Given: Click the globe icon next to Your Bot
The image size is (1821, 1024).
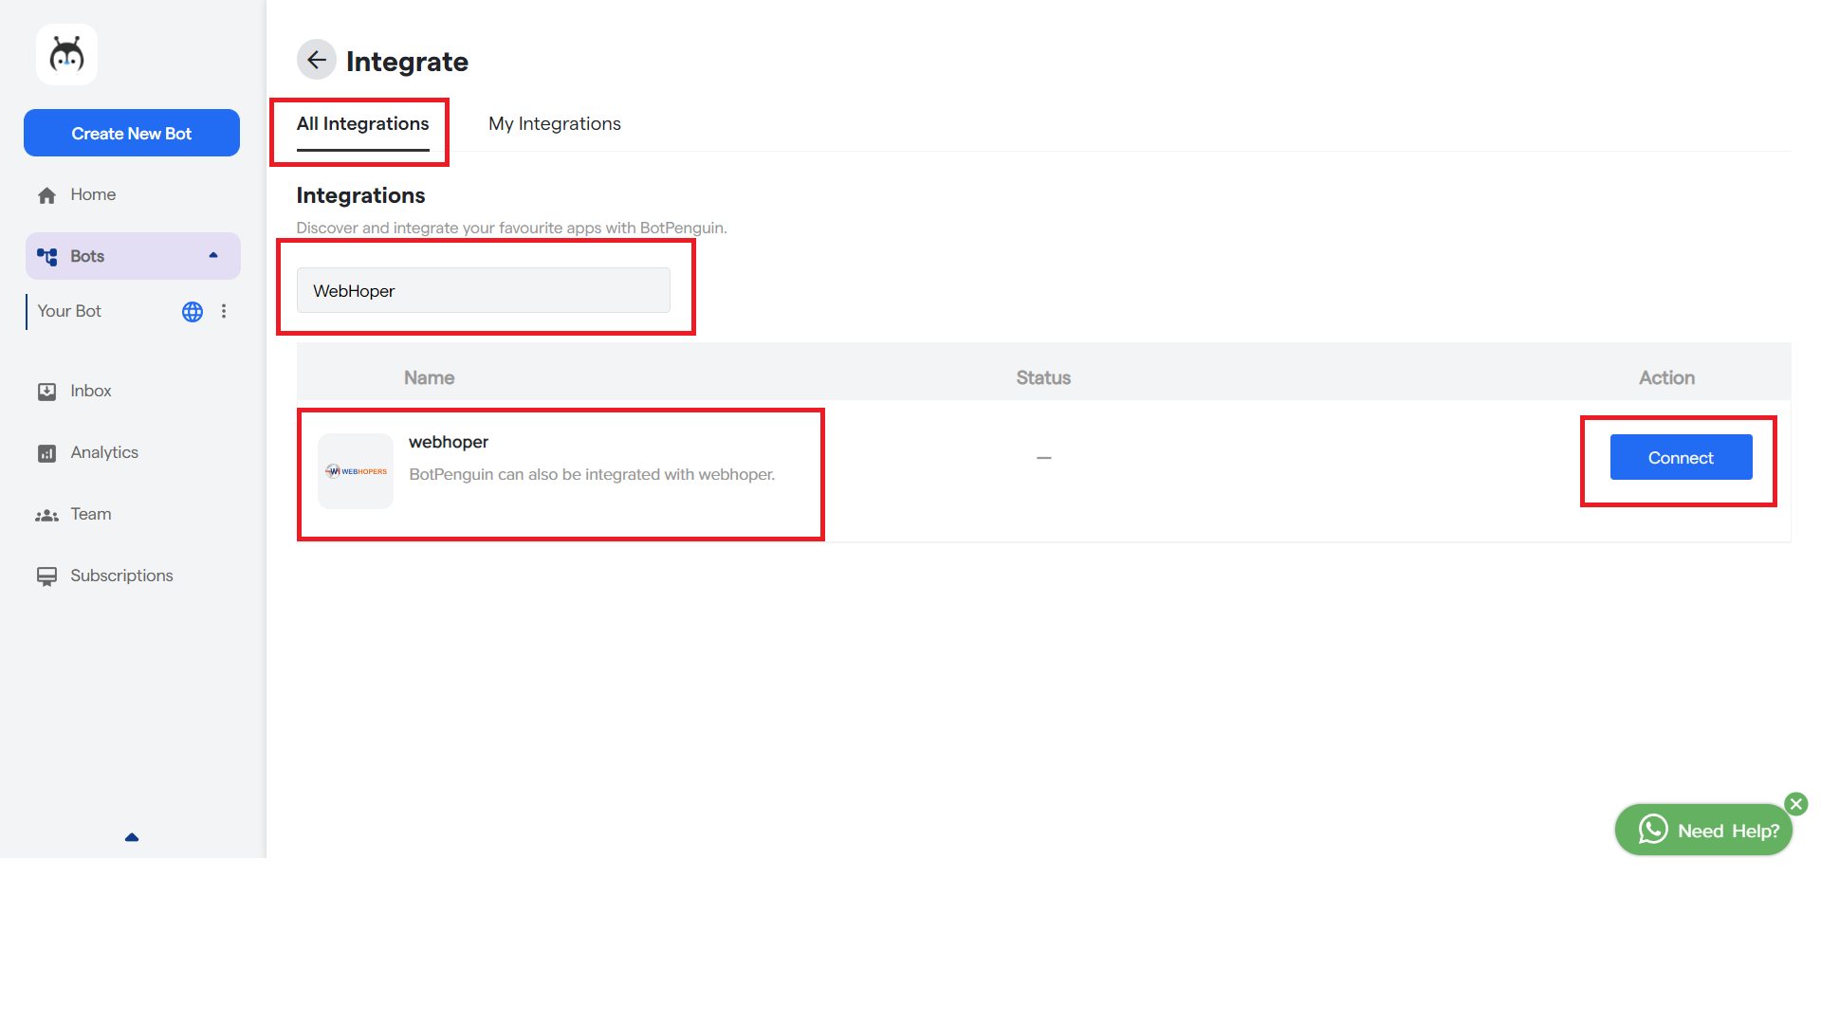Looking at the screenshot, I should [193, 312].
